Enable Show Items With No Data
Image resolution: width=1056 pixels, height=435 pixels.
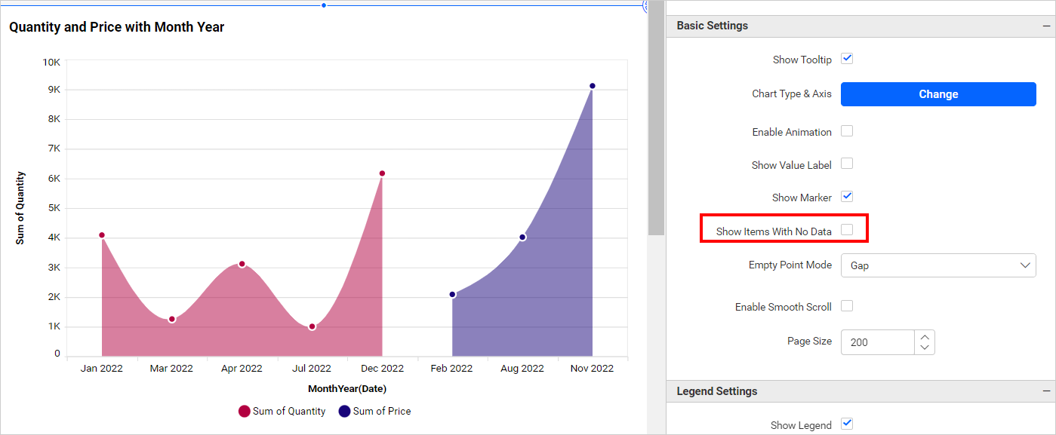click(847, 230)
